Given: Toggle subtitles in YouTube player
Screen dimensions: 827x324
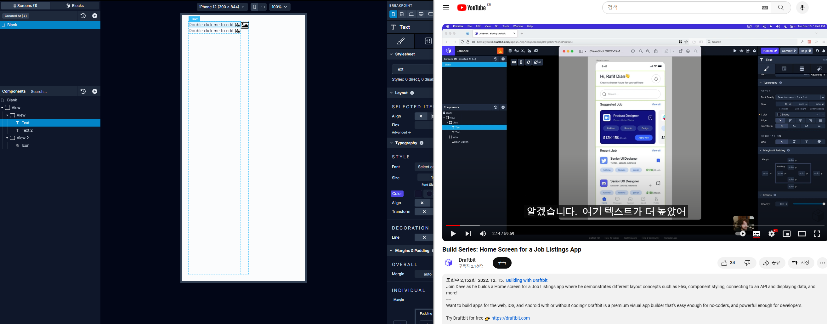Looking at the screenshot, I should (756, 234).
